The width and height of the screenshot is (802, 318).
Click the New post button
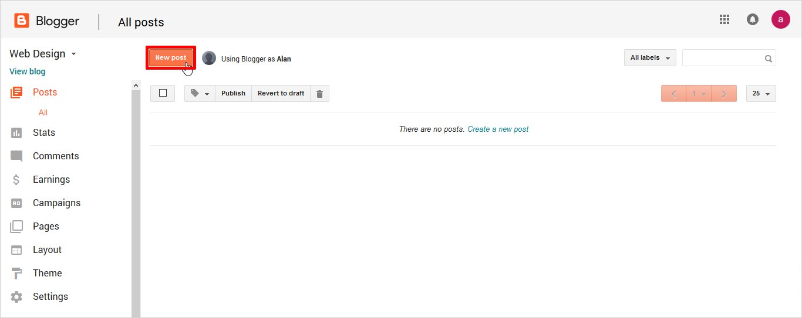(171, 57)
